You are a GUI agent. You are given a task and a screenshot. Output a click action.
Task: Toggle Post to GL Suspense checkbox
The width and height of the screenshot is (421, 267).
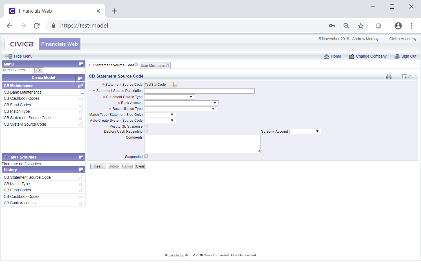coord(146,126)
